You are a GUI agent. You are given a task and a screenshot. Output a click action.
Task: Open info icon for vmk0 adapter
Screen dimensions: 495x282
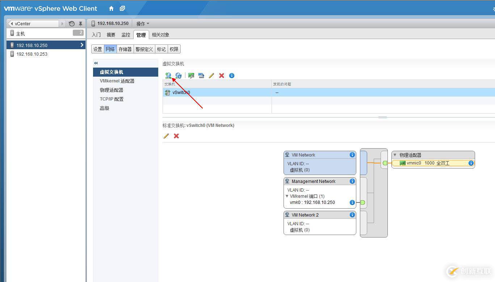click(x=352, y=202)
